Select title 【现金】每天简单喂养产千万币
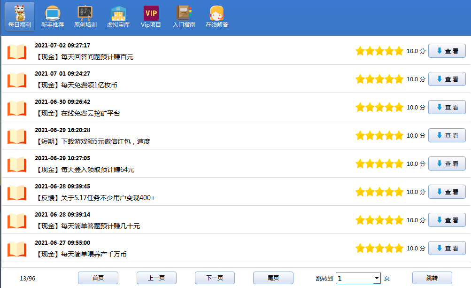The width and height of the screenshot is (471, 288). click(81, 254)
